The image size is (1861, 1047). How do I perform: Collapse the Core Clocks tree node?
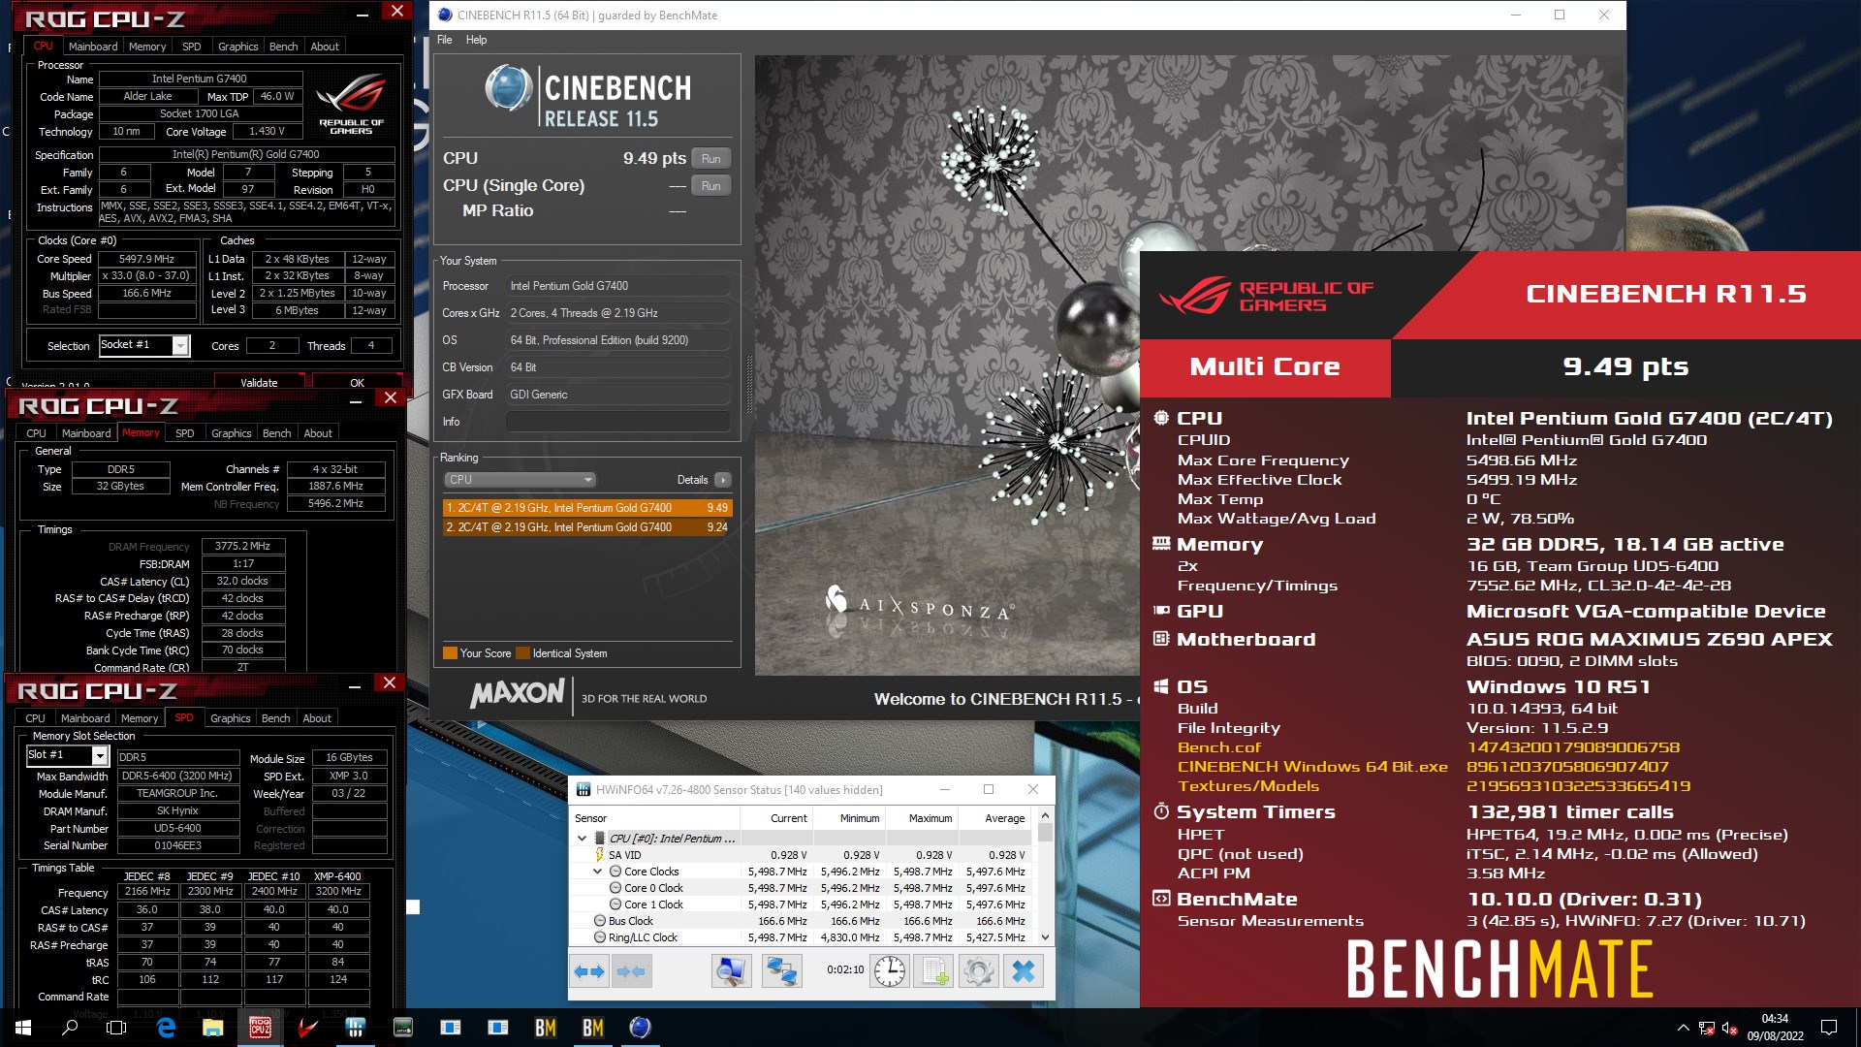[598, 872]
